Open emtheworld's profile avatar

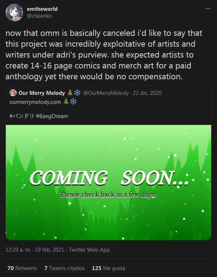pos(14,12)
